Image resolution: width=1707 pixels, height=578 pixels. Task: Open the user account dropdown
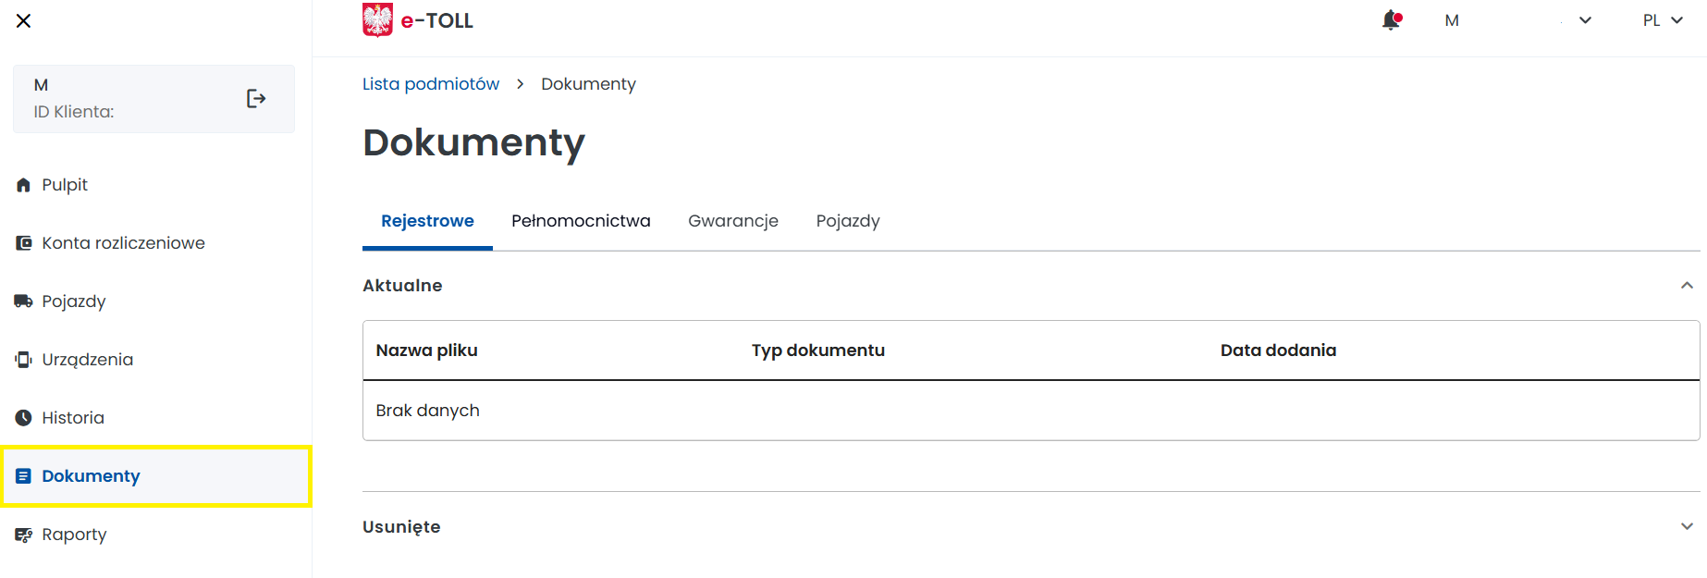[x=1584, y=20]
